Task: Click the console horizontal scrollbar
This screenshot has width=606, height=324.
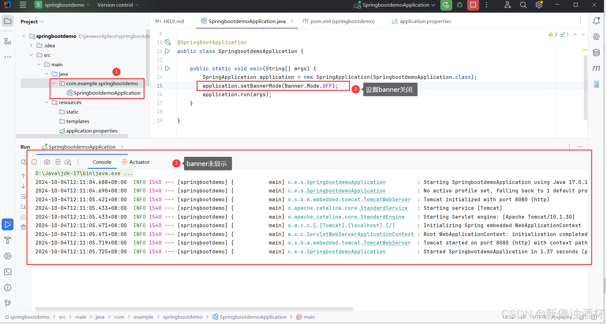Action: tap(194, 309)
